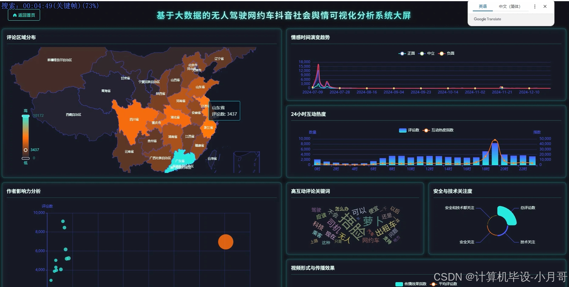569x287 pixels.
Task: Click the home icon on 返回首页 button
Action: coord(15,15)
